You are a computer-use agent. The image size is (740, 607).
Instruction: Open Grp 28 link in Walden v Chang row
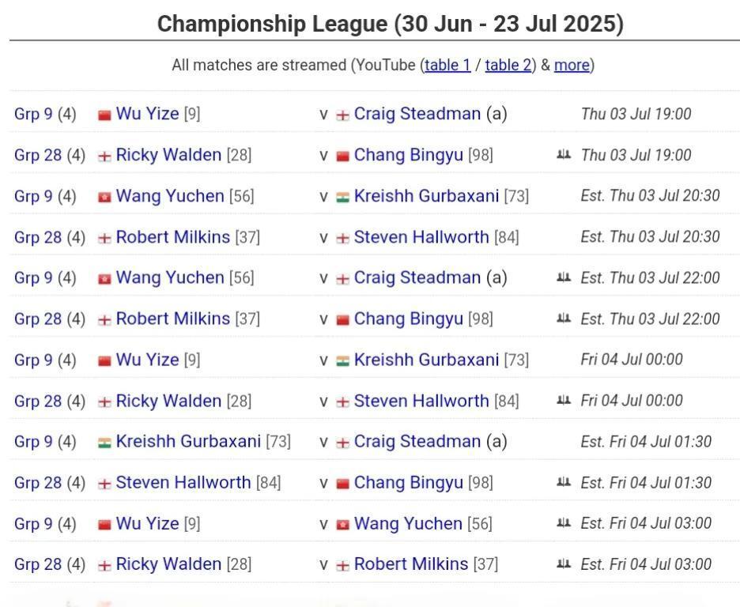38,155
